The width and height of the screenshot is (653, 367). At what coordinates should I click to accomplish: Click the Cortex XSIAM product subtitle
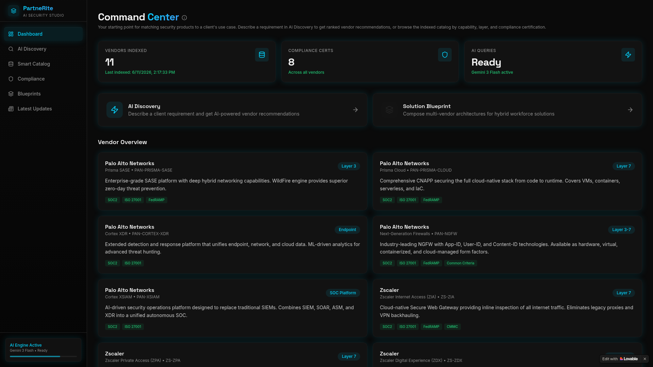(x=132, y=297)
